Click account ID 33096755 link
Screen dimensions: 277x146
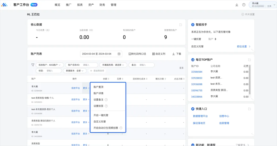pos(197,90)
